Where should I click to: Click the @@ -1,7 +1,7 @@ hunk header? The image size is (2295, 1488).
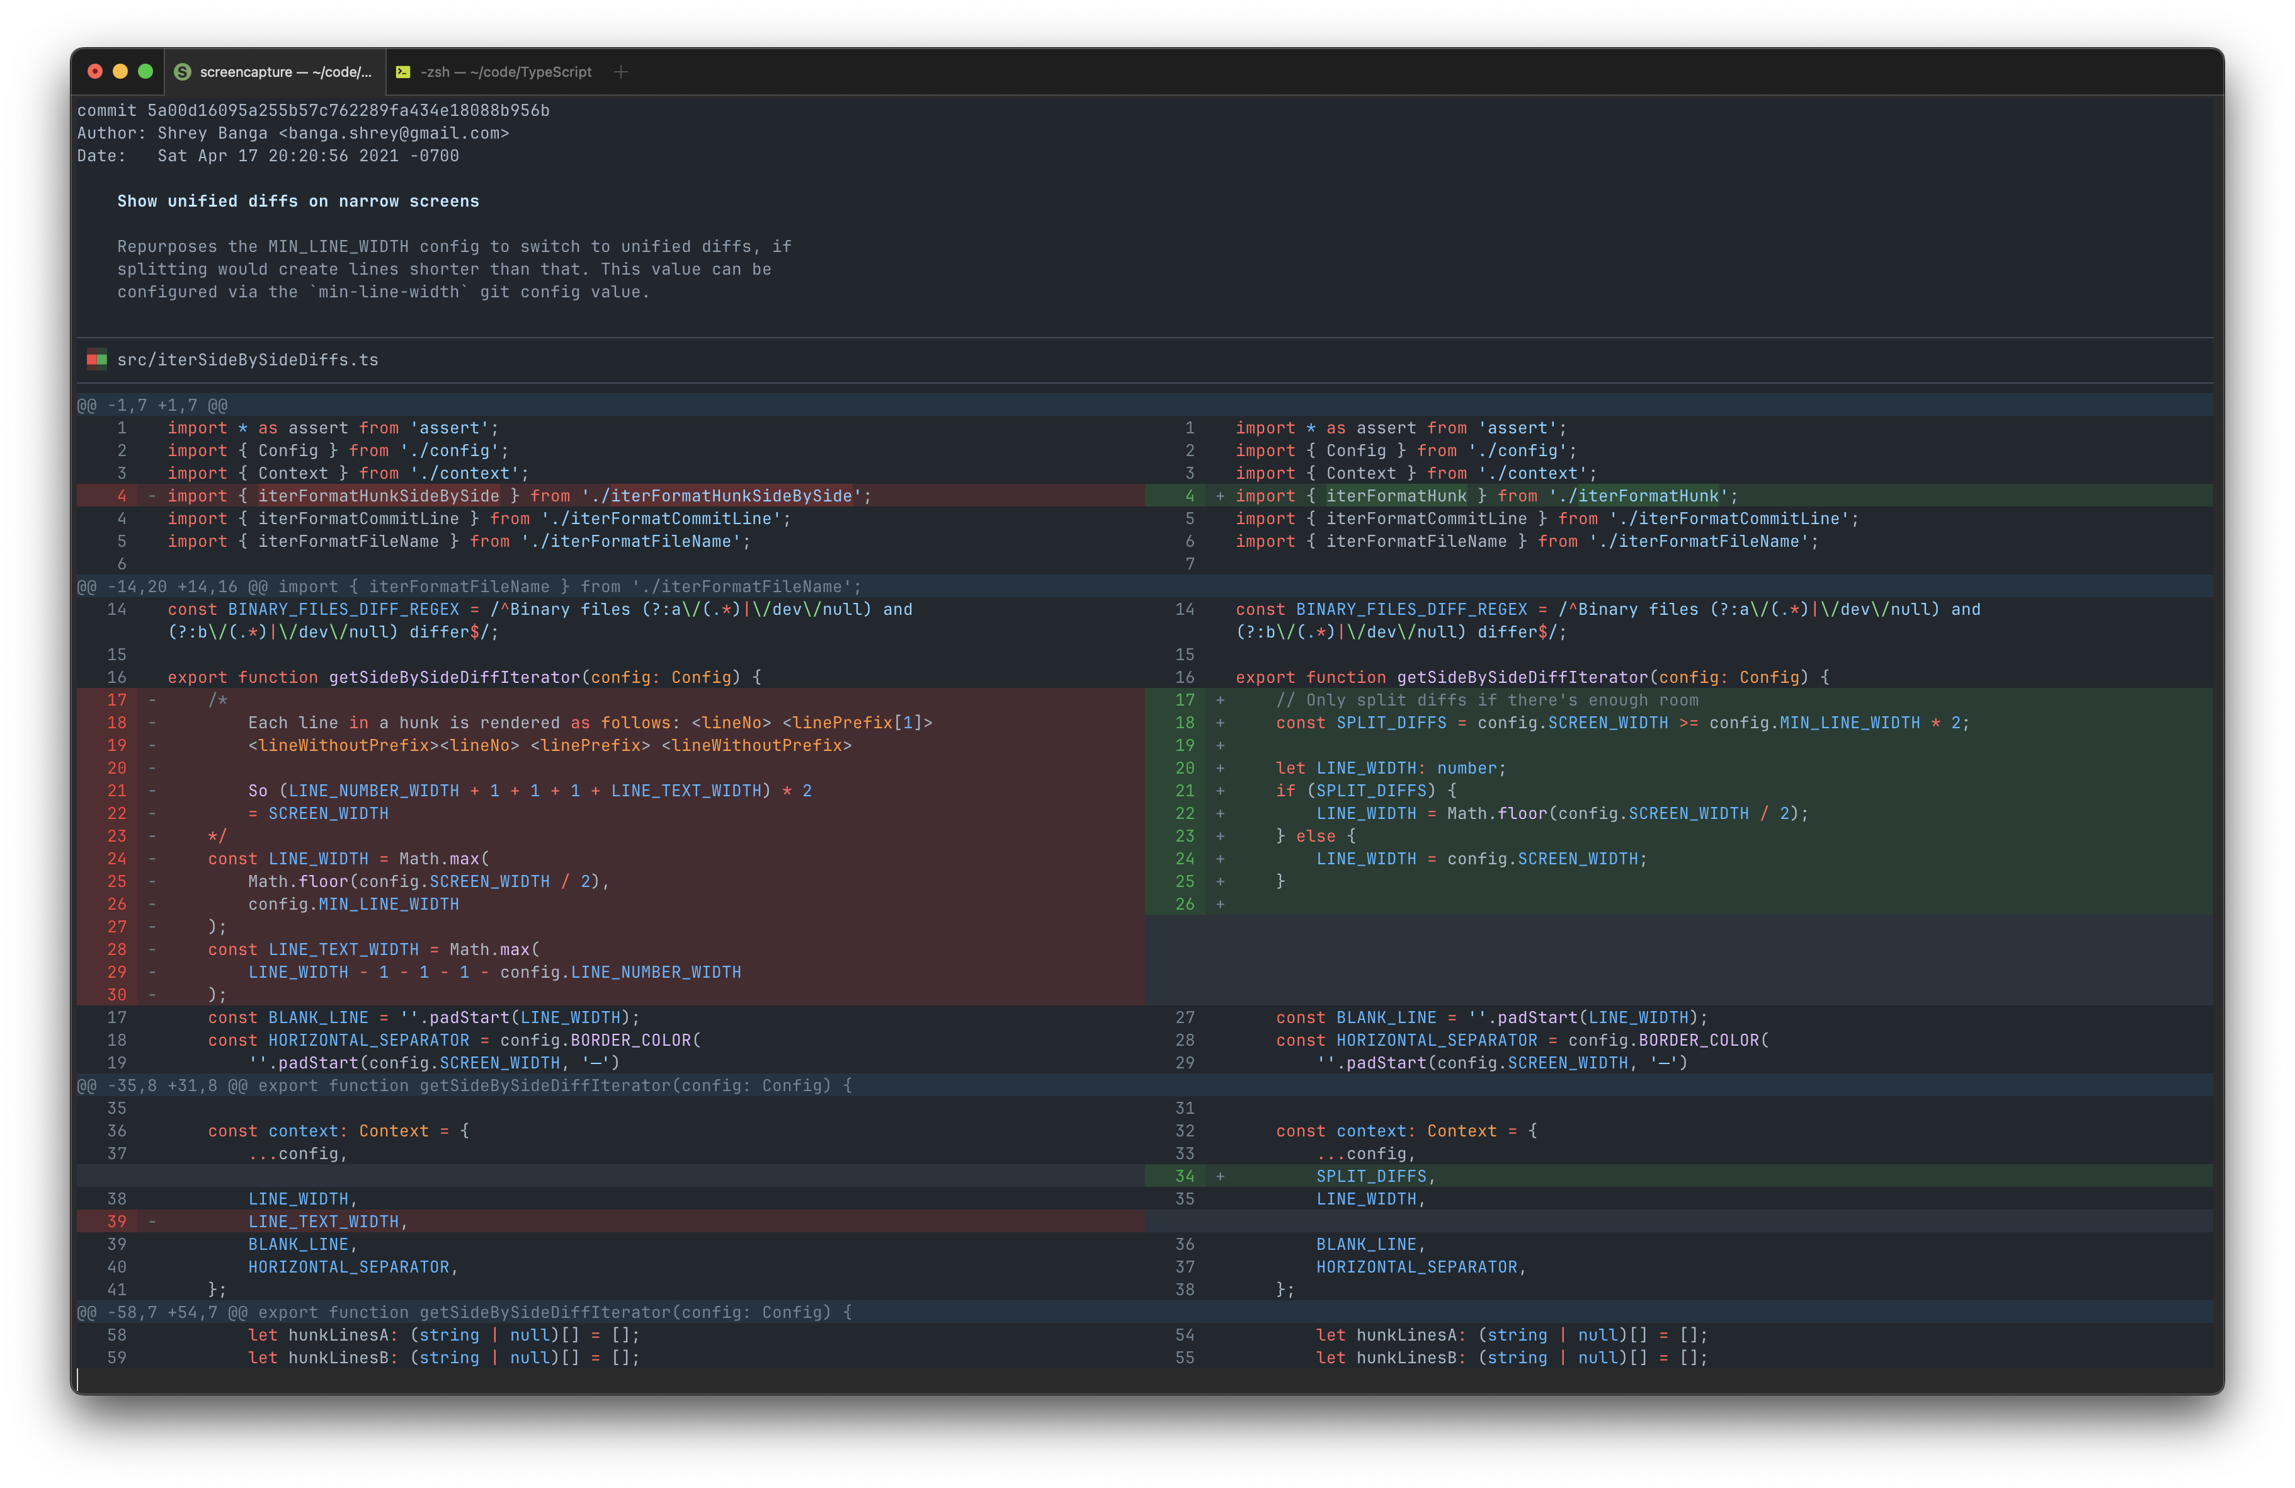pos(152,406)
